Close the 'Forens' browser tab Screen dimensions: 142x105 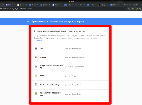84,5
